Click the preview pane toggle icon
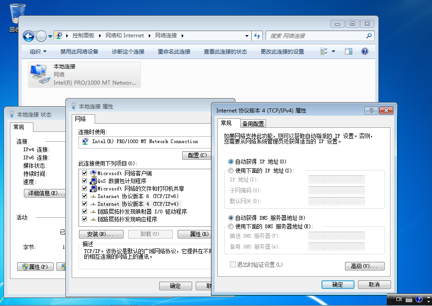The height and width of the screenshot is (306, 432). point(348,51)
